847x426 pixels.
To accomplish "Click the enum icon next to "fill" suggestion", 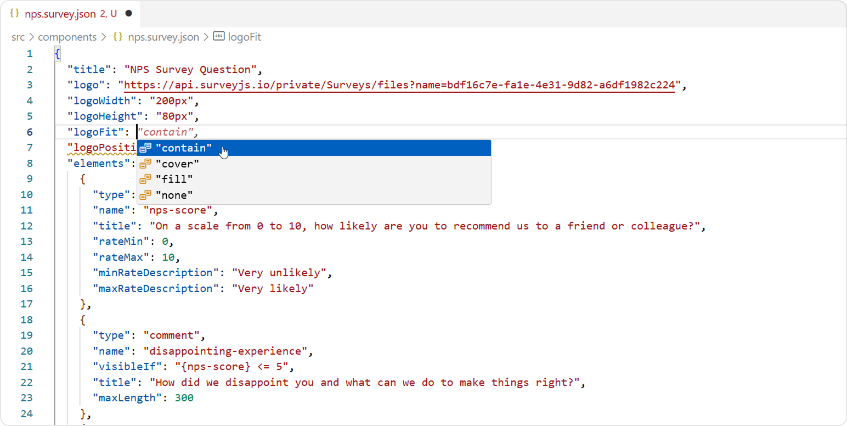I will point(145,179).
